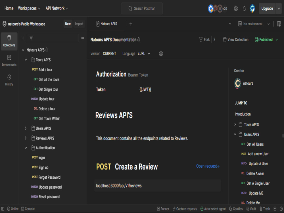Open the Collections sidebar panel
Screen dimensions: 284x213
pyautogui.click(x=9, y=41)
